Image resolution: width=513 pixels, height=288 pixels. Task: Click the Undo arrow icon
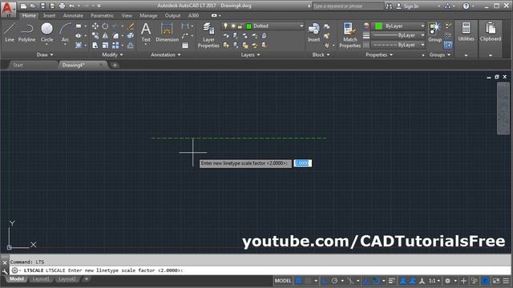click(71, 6)
